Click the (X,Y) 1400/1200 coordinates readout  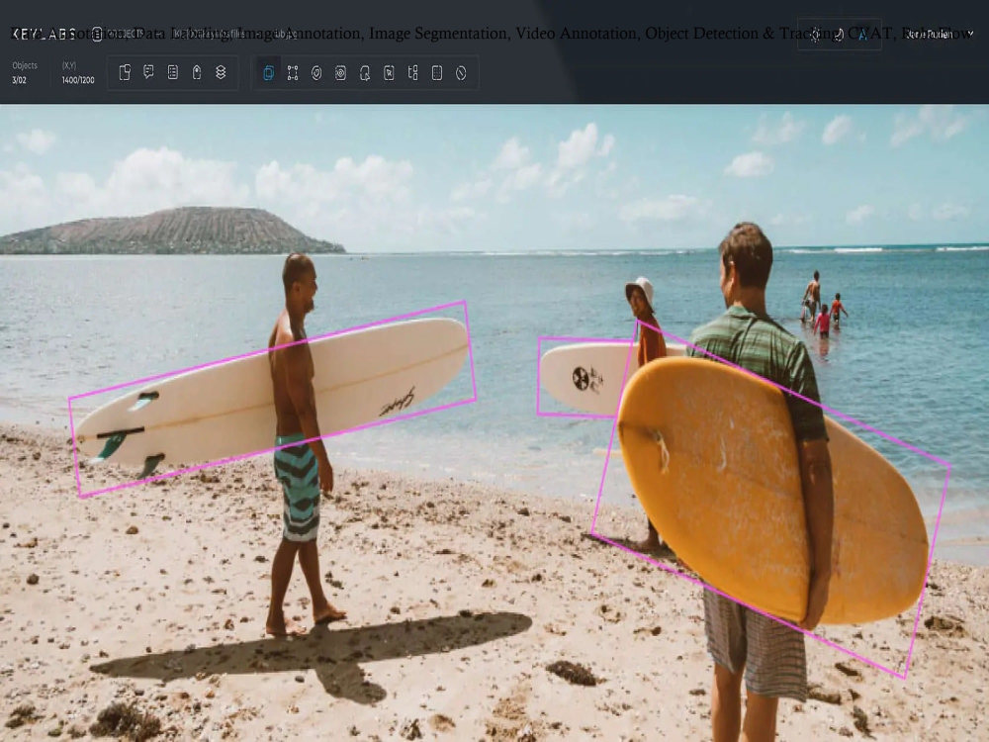[78, 72]
